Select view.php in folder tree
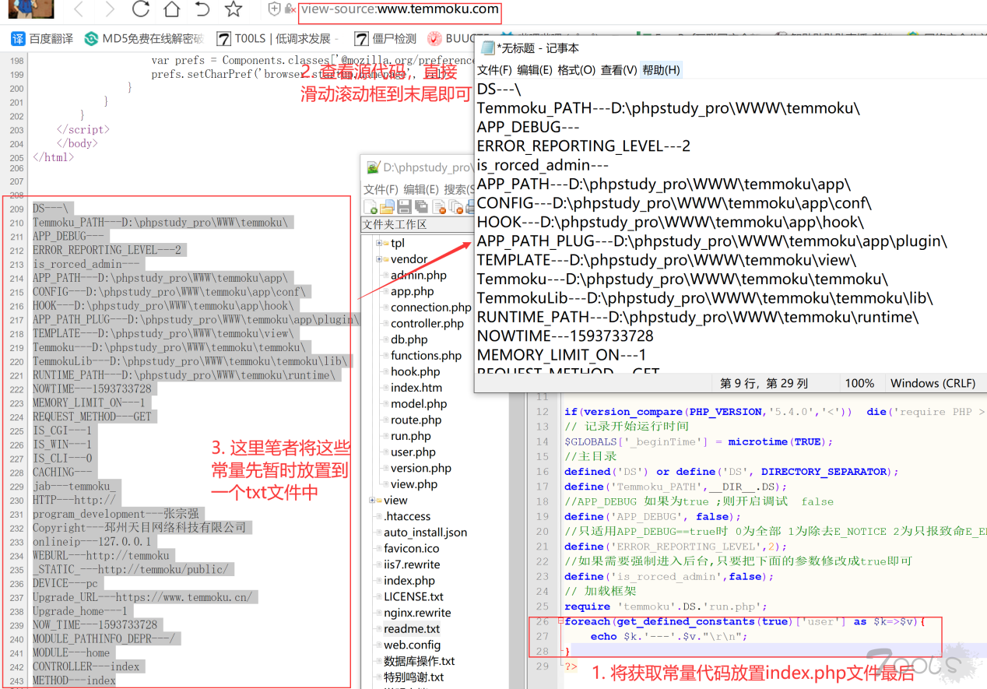987x689 pixels. click(x=414, y=484)
